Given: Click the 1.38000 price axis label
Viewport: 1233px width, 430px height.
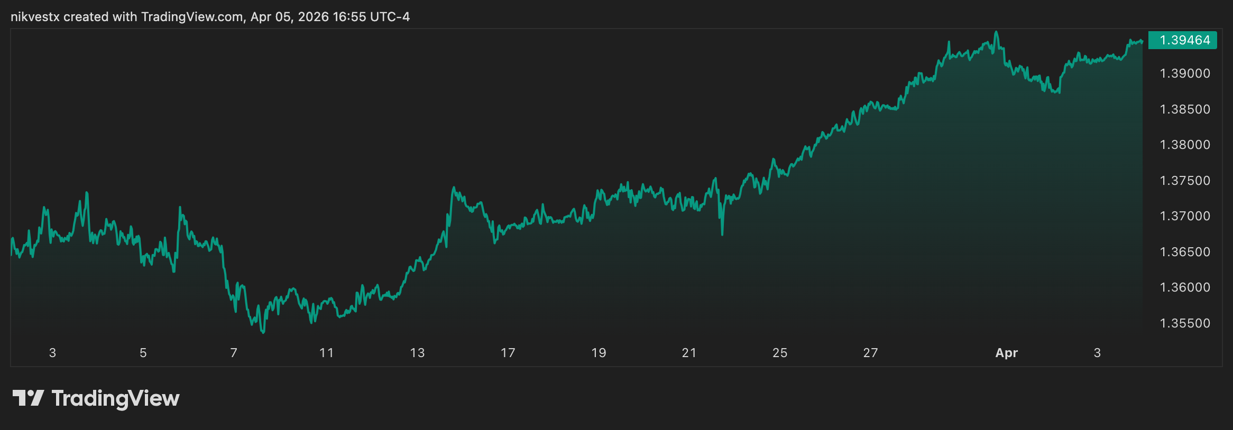Looking at the screenshot, I should [1184, 145].
